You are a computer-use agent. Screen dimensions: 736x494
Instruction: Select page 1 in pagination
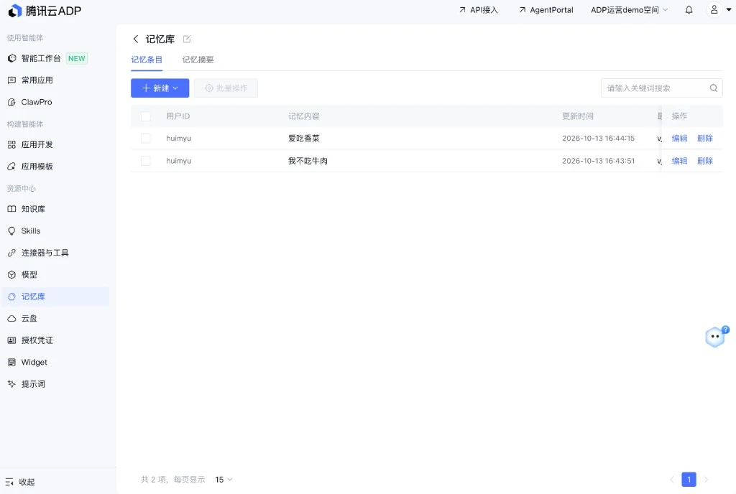pos(689,480)
